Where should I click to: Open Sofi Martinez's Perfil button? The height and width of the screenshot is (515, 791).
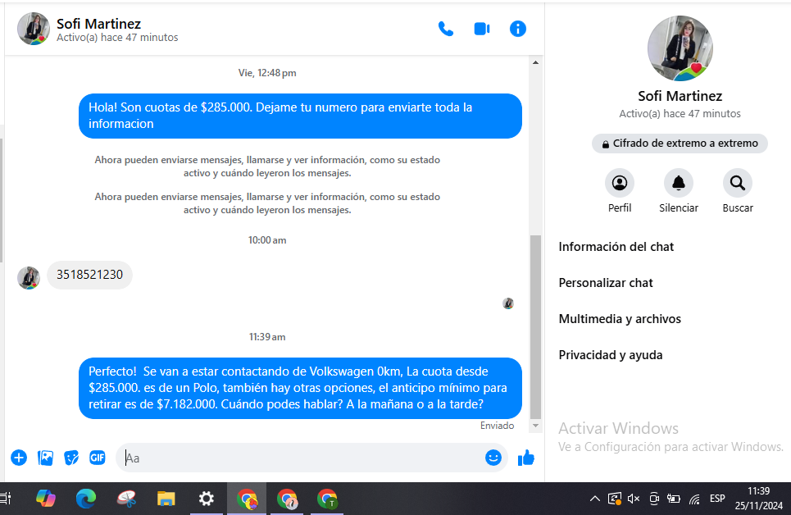[620, 183]
